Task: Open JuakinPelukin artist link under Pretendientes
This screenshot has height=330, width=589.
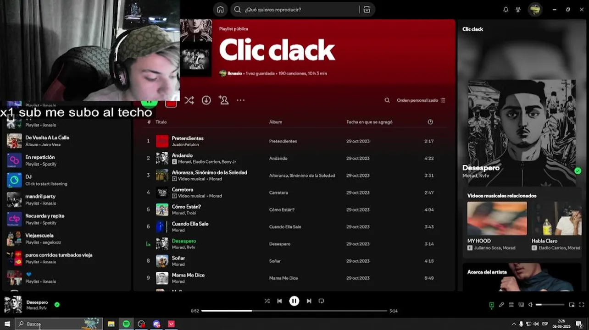Action: coord(185,144)
